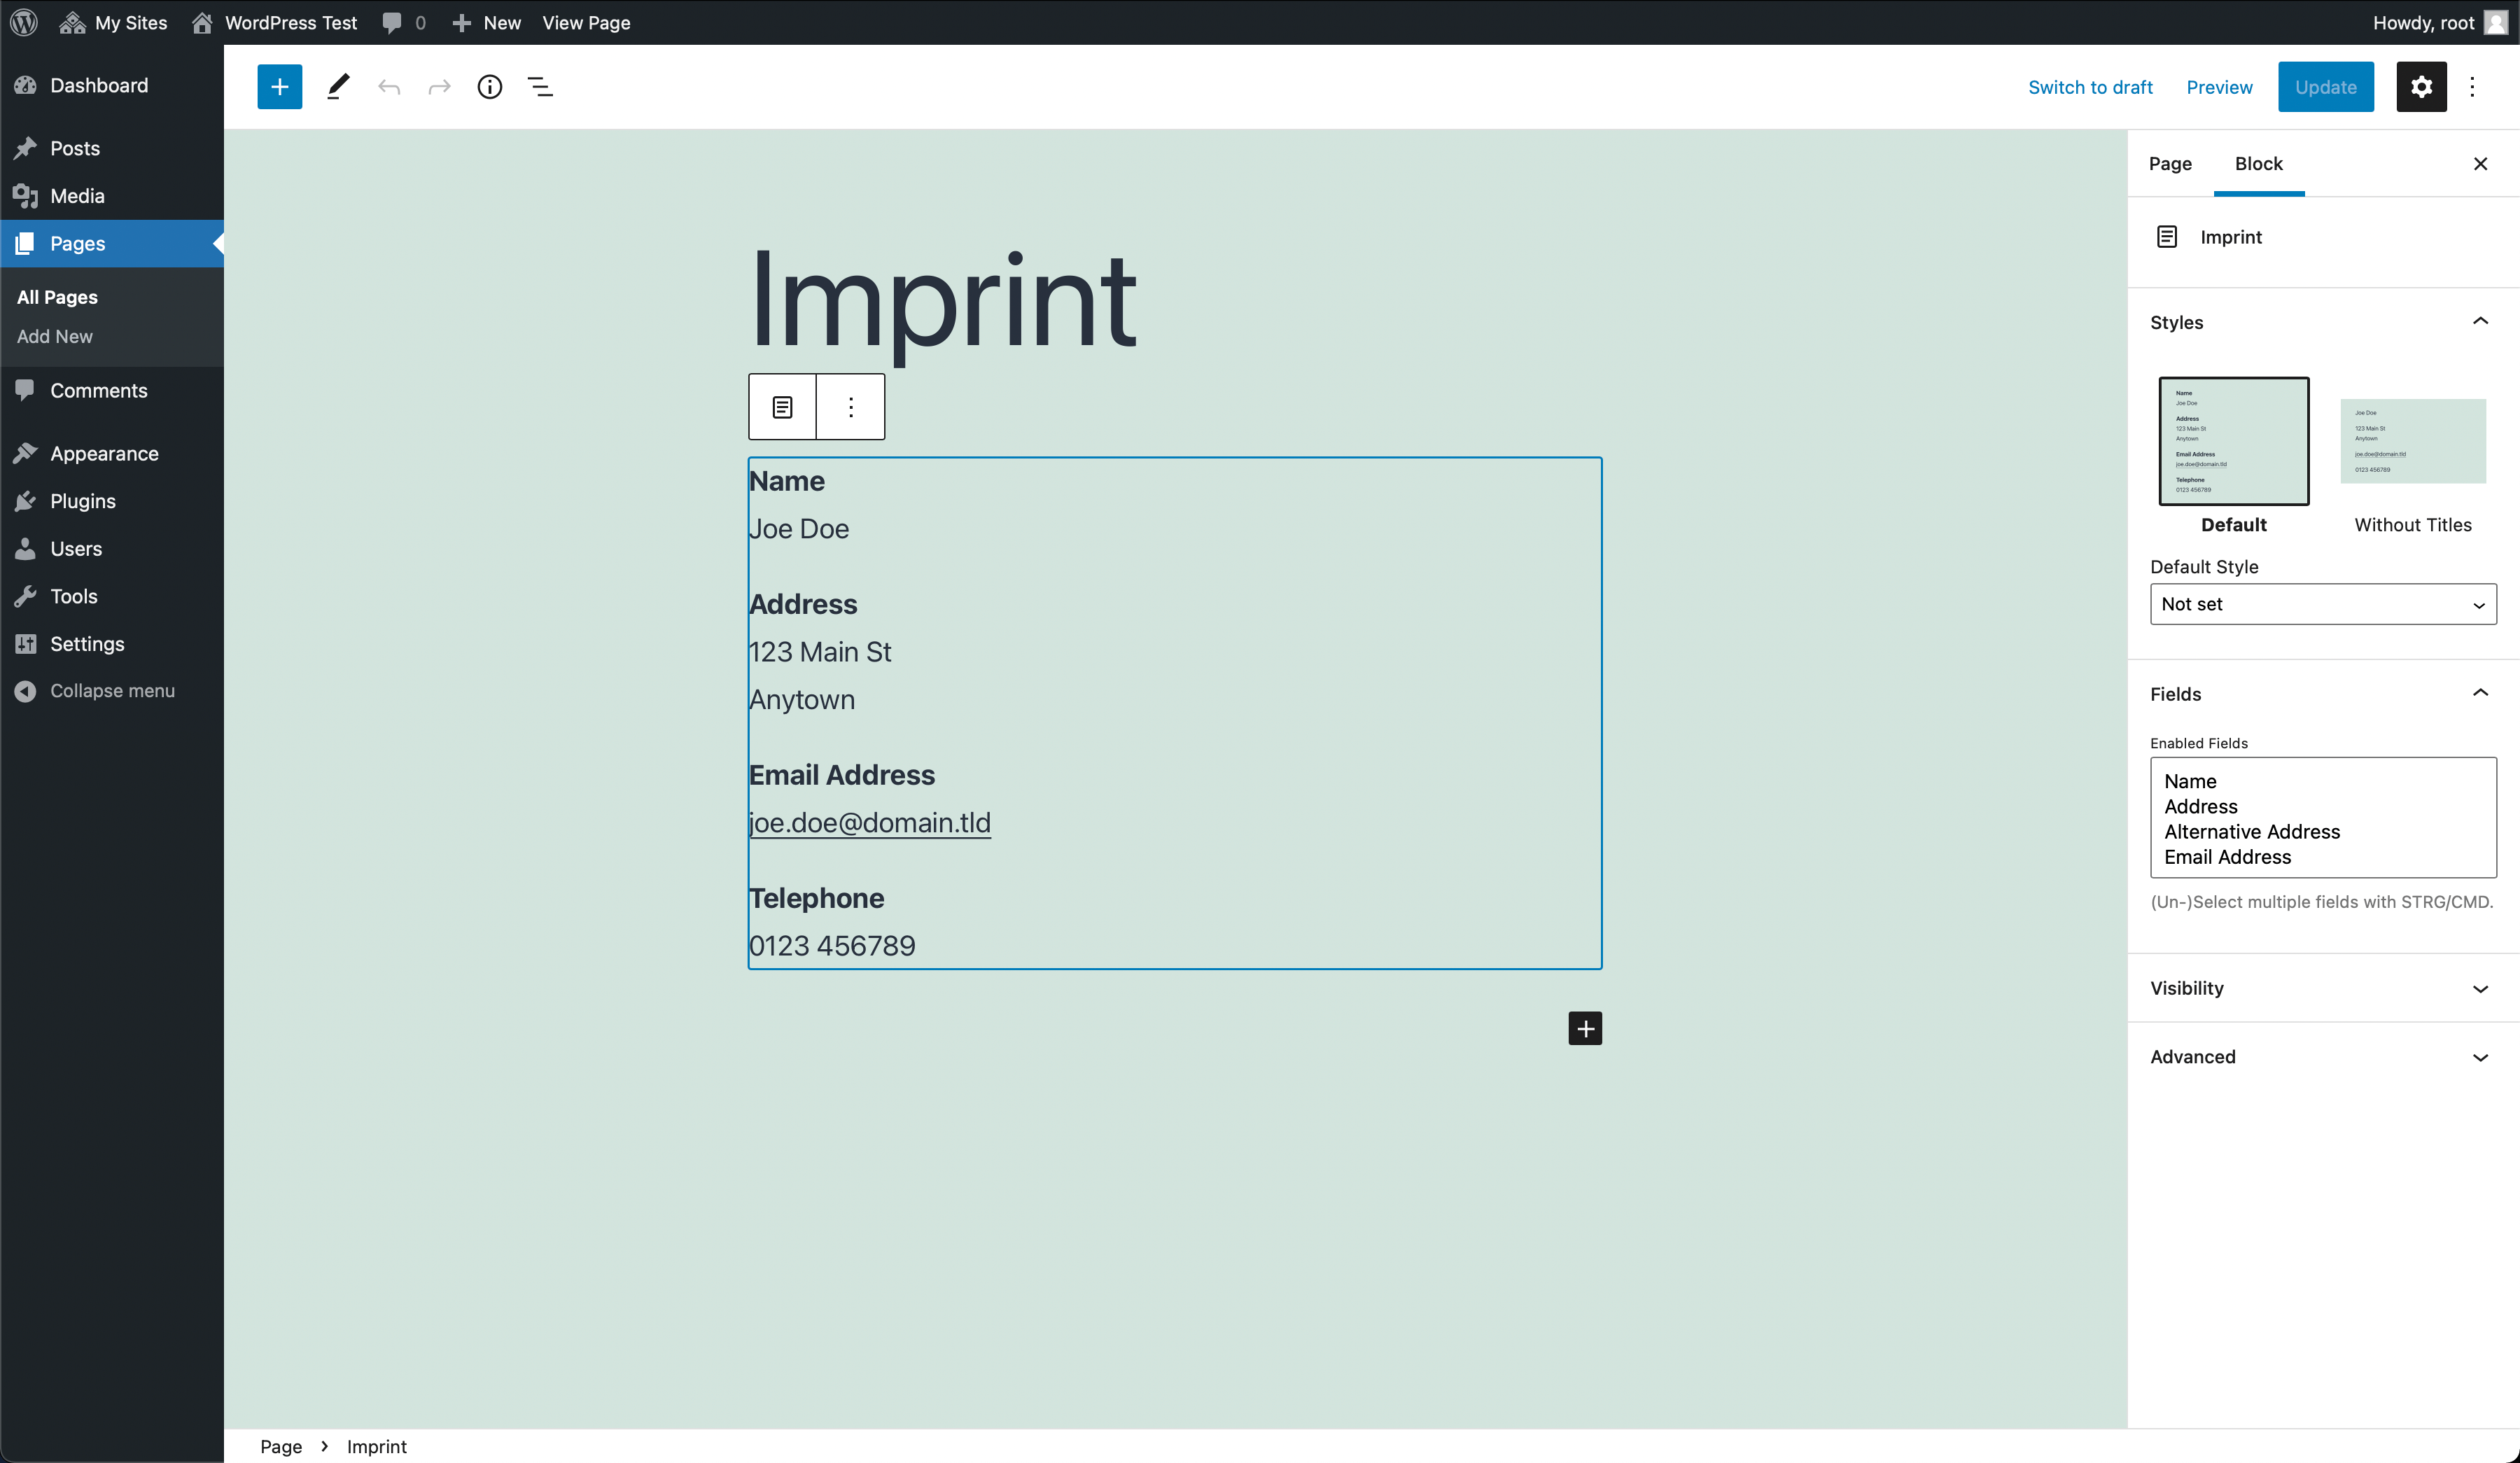Click the Imprint block icon in sidebar header
Viewport: 2520px width, 1463px height.
point(2166,237)
